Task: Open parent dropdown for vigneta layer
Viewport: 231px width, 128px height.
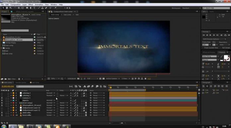Action: 99,100
